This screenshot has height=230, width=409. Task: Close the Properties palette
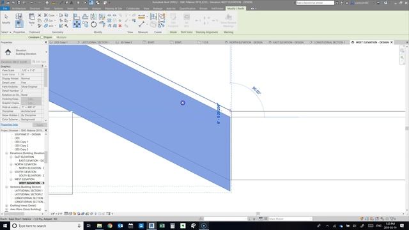[46, 42]
